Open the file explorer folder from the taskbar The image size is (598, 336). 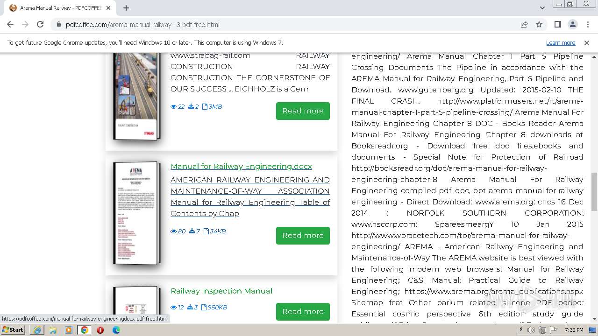click(53, 330)
